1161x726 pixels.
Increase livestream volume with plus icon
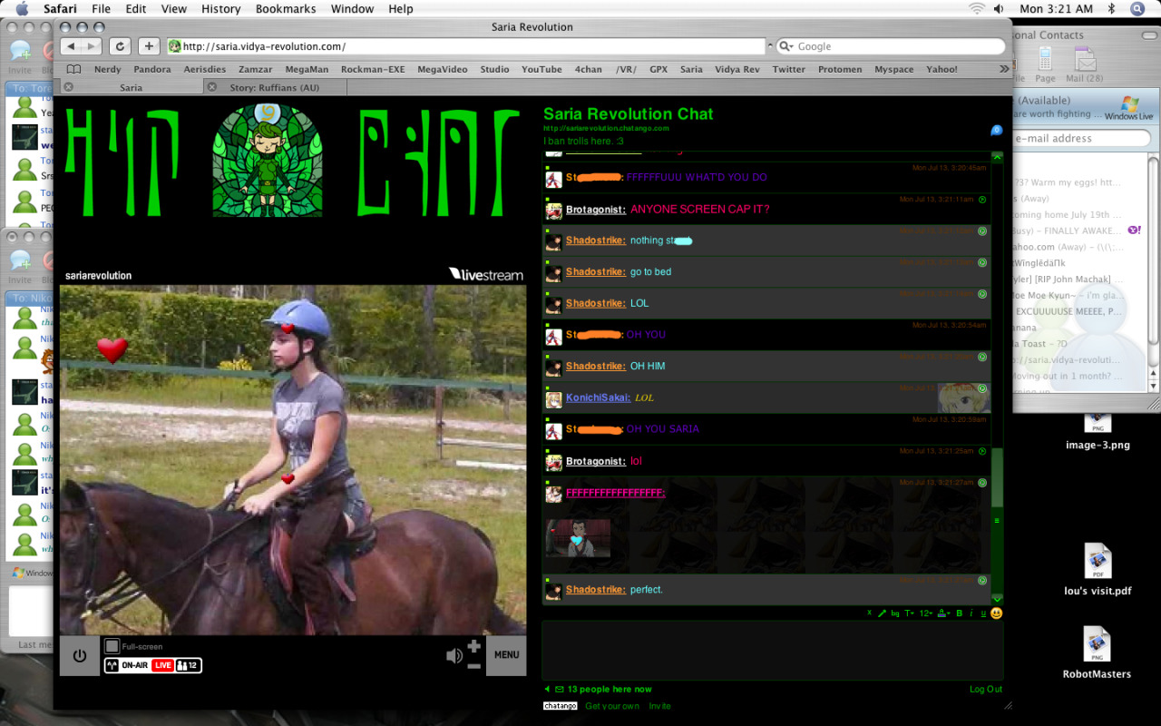click(473, 647)
